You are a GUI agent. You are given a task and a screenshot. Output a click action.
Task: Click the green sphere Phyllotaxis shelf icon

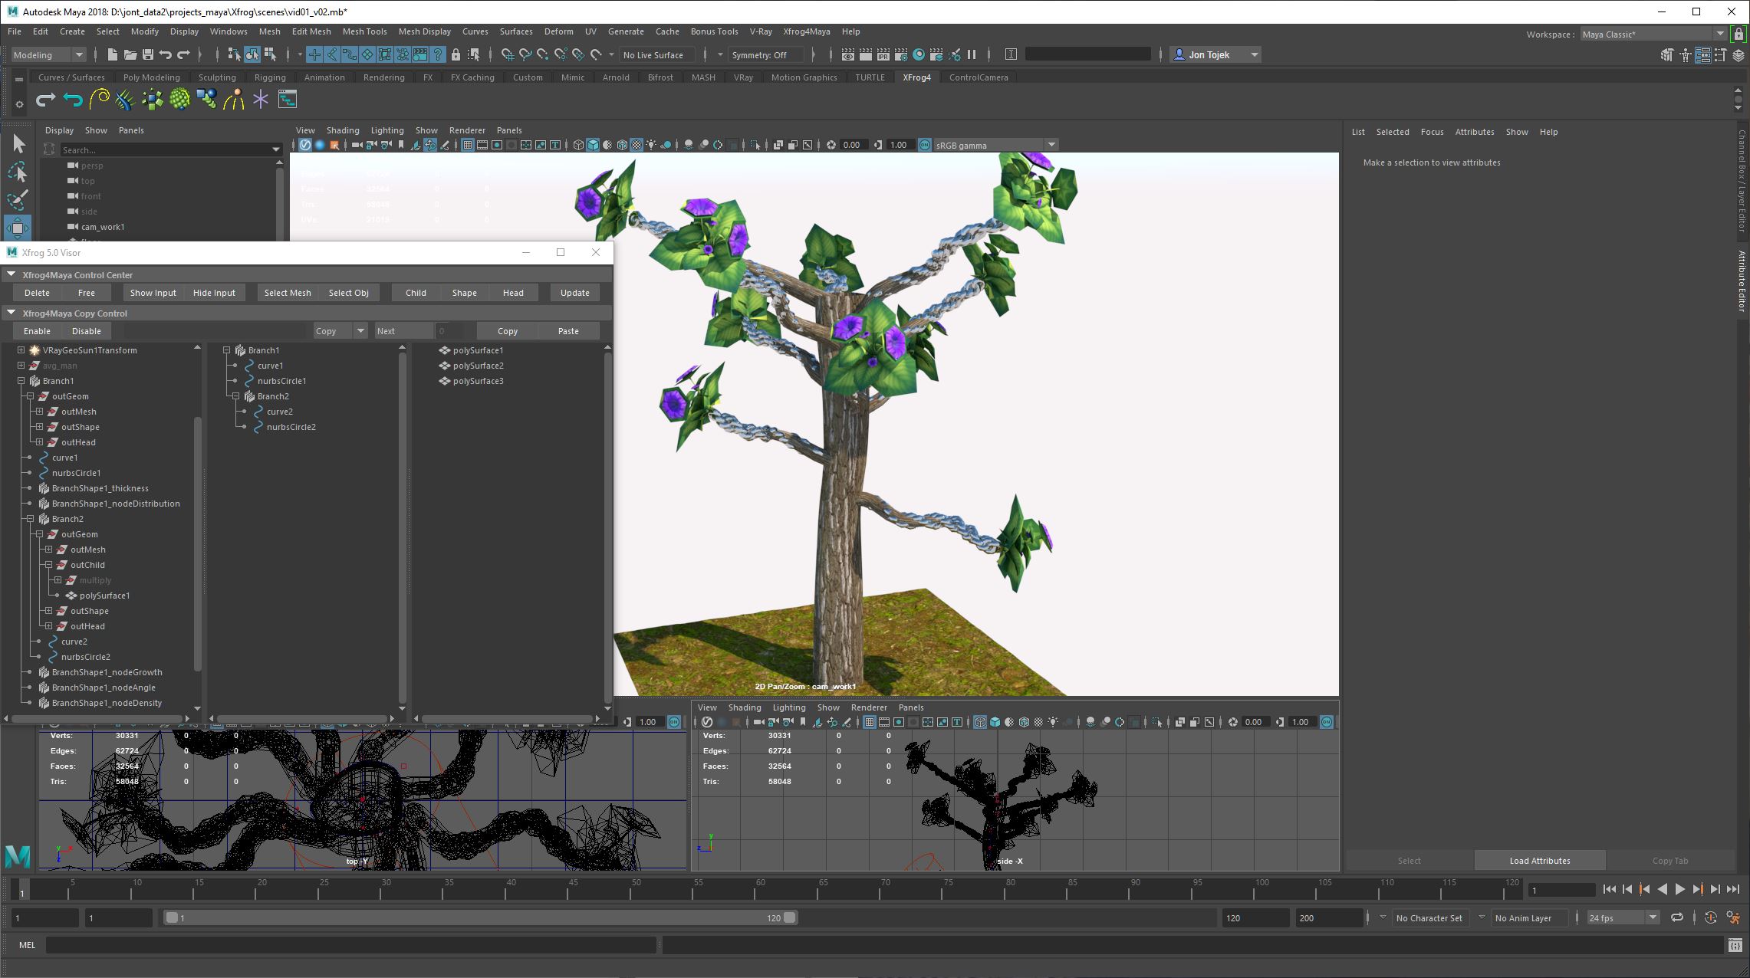click(179, 99)
